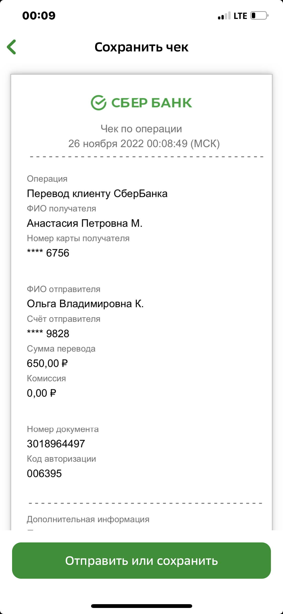Tap the green back arrow
The width and height of the screenshot is (283, 614).
click(12, 47)
